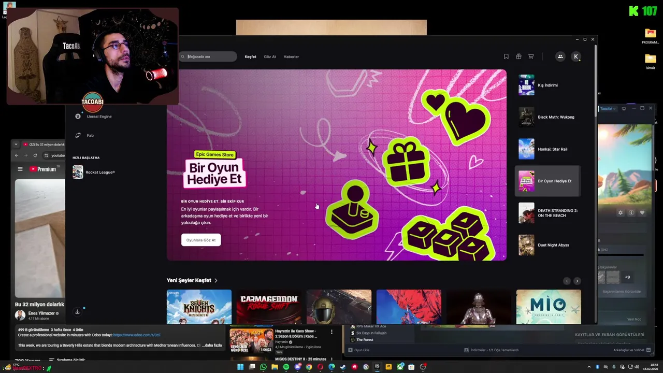The width and height of the screenshot is (663, 373).
Task: Select Honkai: Star Rail carousel item
Action: [547, 149]
